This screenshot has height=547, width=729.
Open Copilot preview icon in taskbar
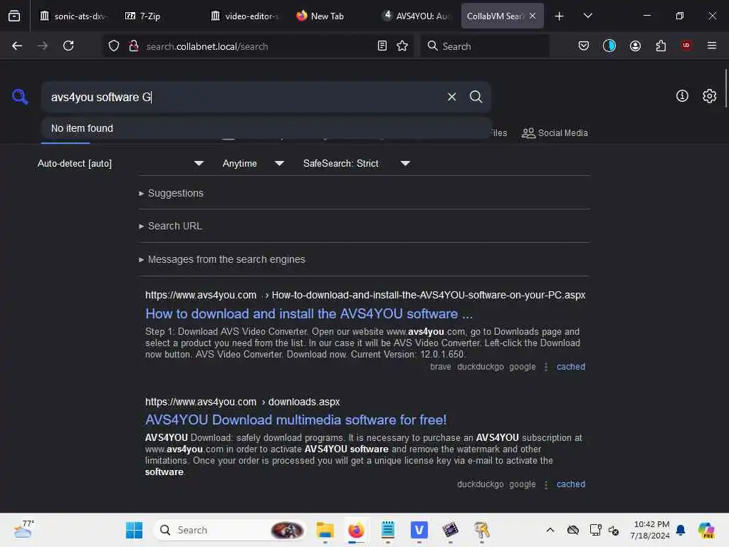point(706,530)
